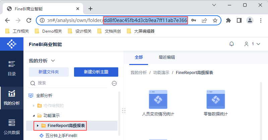Open 五分钟上手FineBI analysis subject
Screen dimensions: 268x140
[x=58, y=136]
